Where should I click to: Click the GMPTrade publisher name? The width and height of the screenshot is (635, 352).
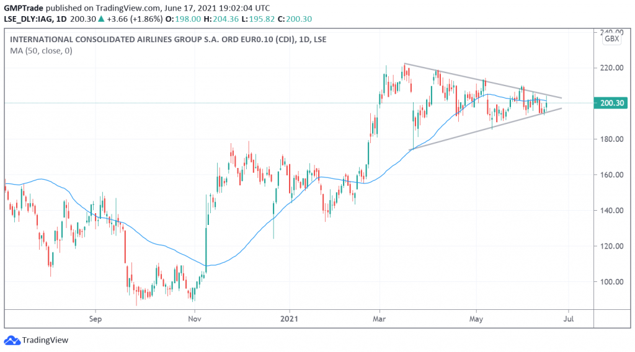pyautogui.click(x=24, y=8)
